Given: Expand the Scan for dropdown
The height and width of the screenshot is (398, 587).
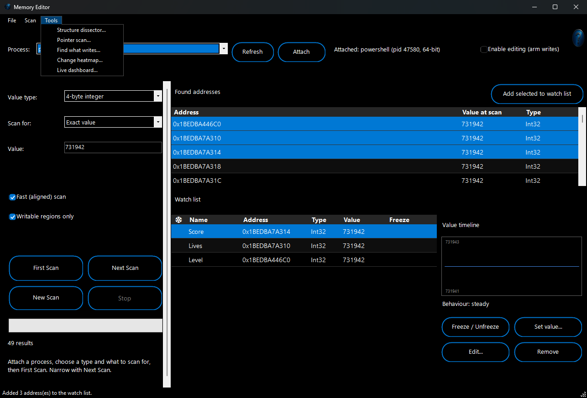Looking at the screenshot, I should (158, 122).
